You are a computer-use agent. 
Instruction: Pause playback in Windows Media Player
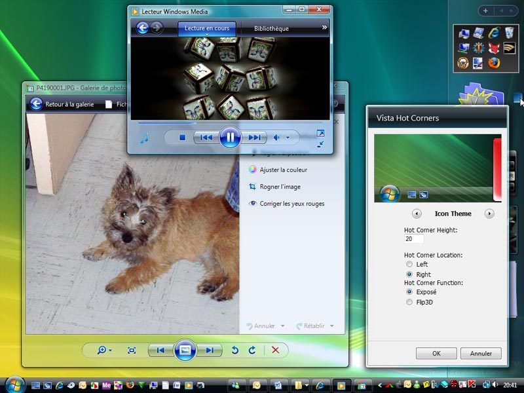click(x=230, y=138)
